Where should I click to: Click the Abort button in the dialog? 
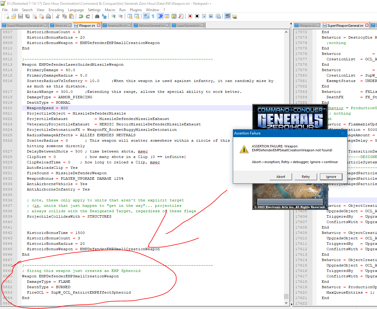[x=281, y=177]
